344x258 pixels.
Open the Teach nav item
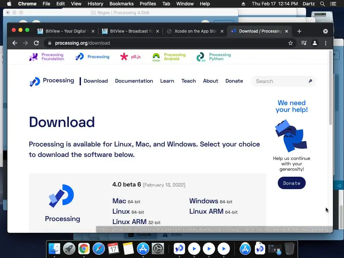(188, 81)
